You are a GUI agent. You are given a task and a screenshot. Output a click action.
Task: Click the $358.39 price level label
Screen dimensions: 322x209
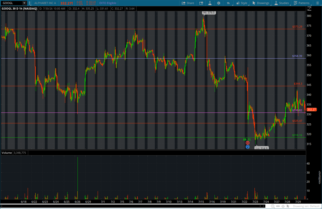tap(297, 56)
